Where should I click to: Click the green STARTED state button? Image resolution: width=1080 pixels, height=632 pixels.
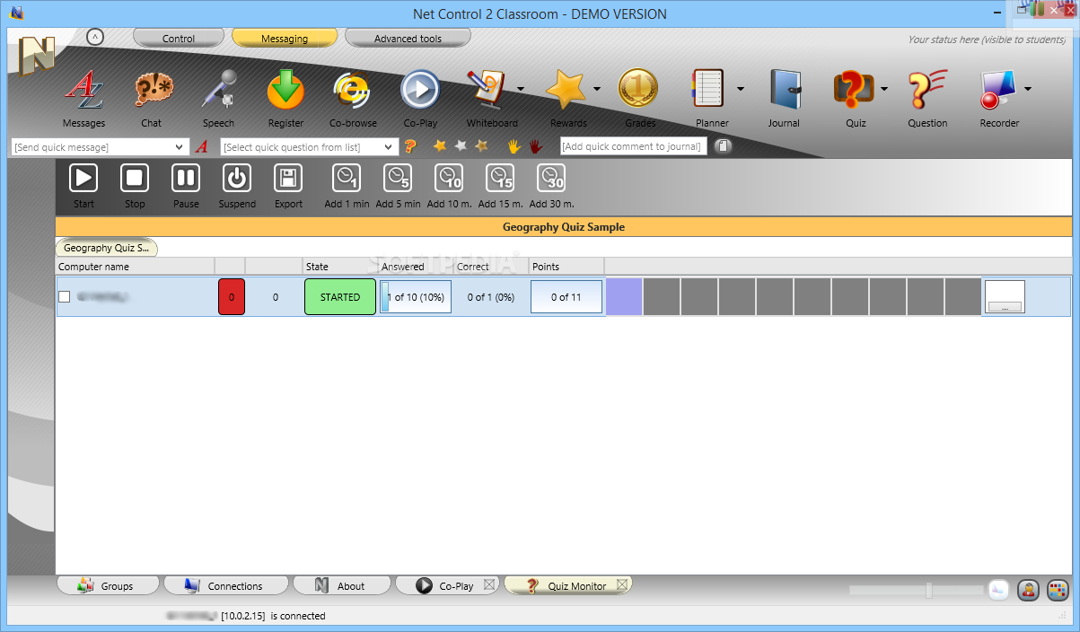tap(340, 297)
